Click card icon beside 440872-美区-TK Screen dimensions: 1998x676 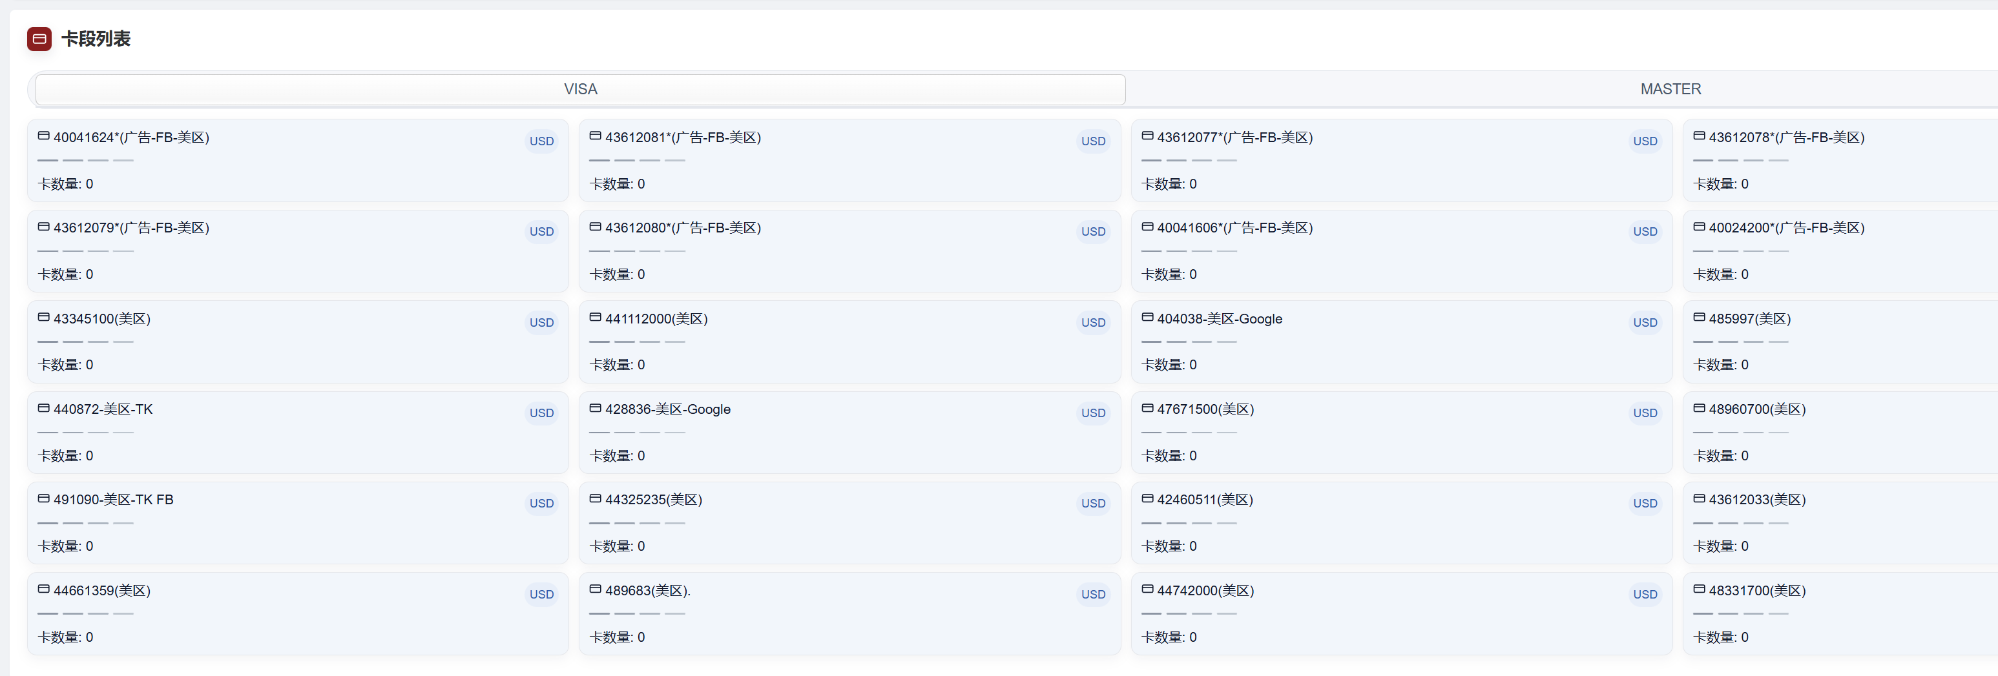(x=43, y=409)
